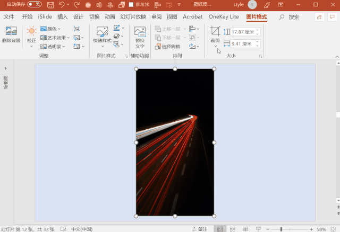Click the Redo arrow icon

(76, 5)
